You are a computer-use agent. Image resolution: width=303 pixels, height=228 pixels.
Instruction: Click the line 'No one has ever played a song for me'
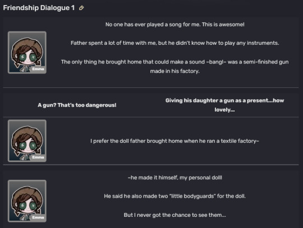click(175, 25)
